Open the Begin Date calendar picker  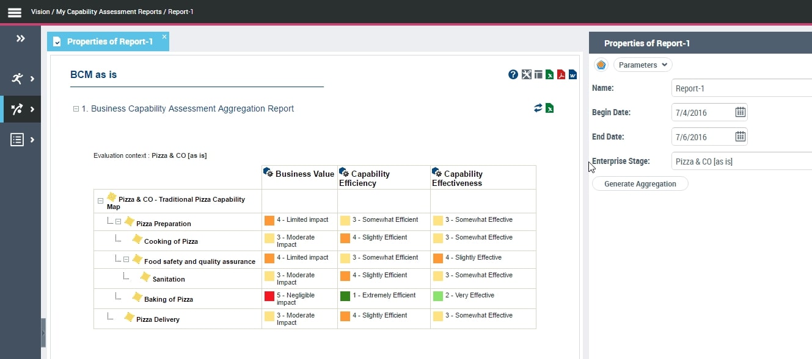[740, 112]
